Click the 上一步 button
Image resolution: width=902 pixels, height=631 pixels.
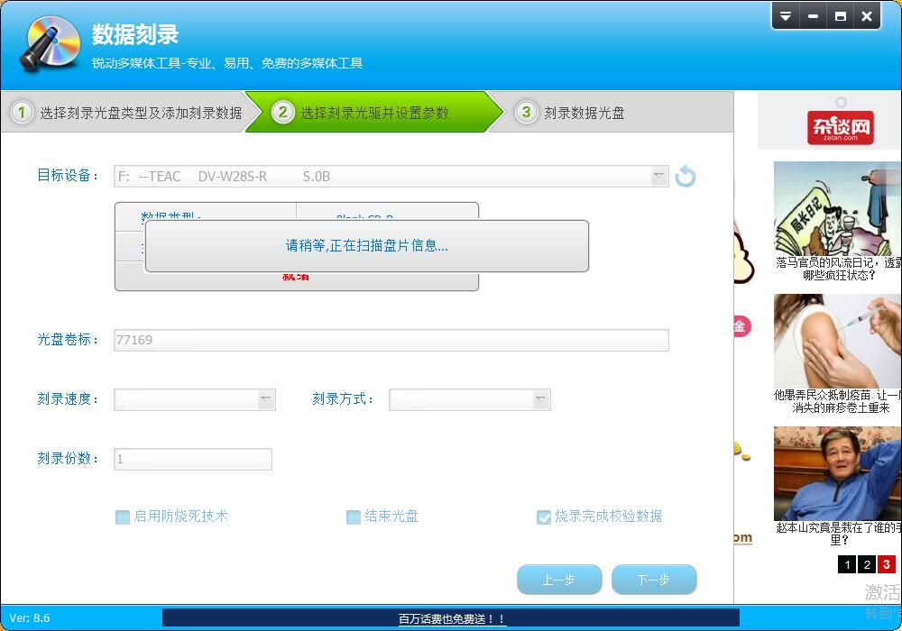[x=558, y=581]
